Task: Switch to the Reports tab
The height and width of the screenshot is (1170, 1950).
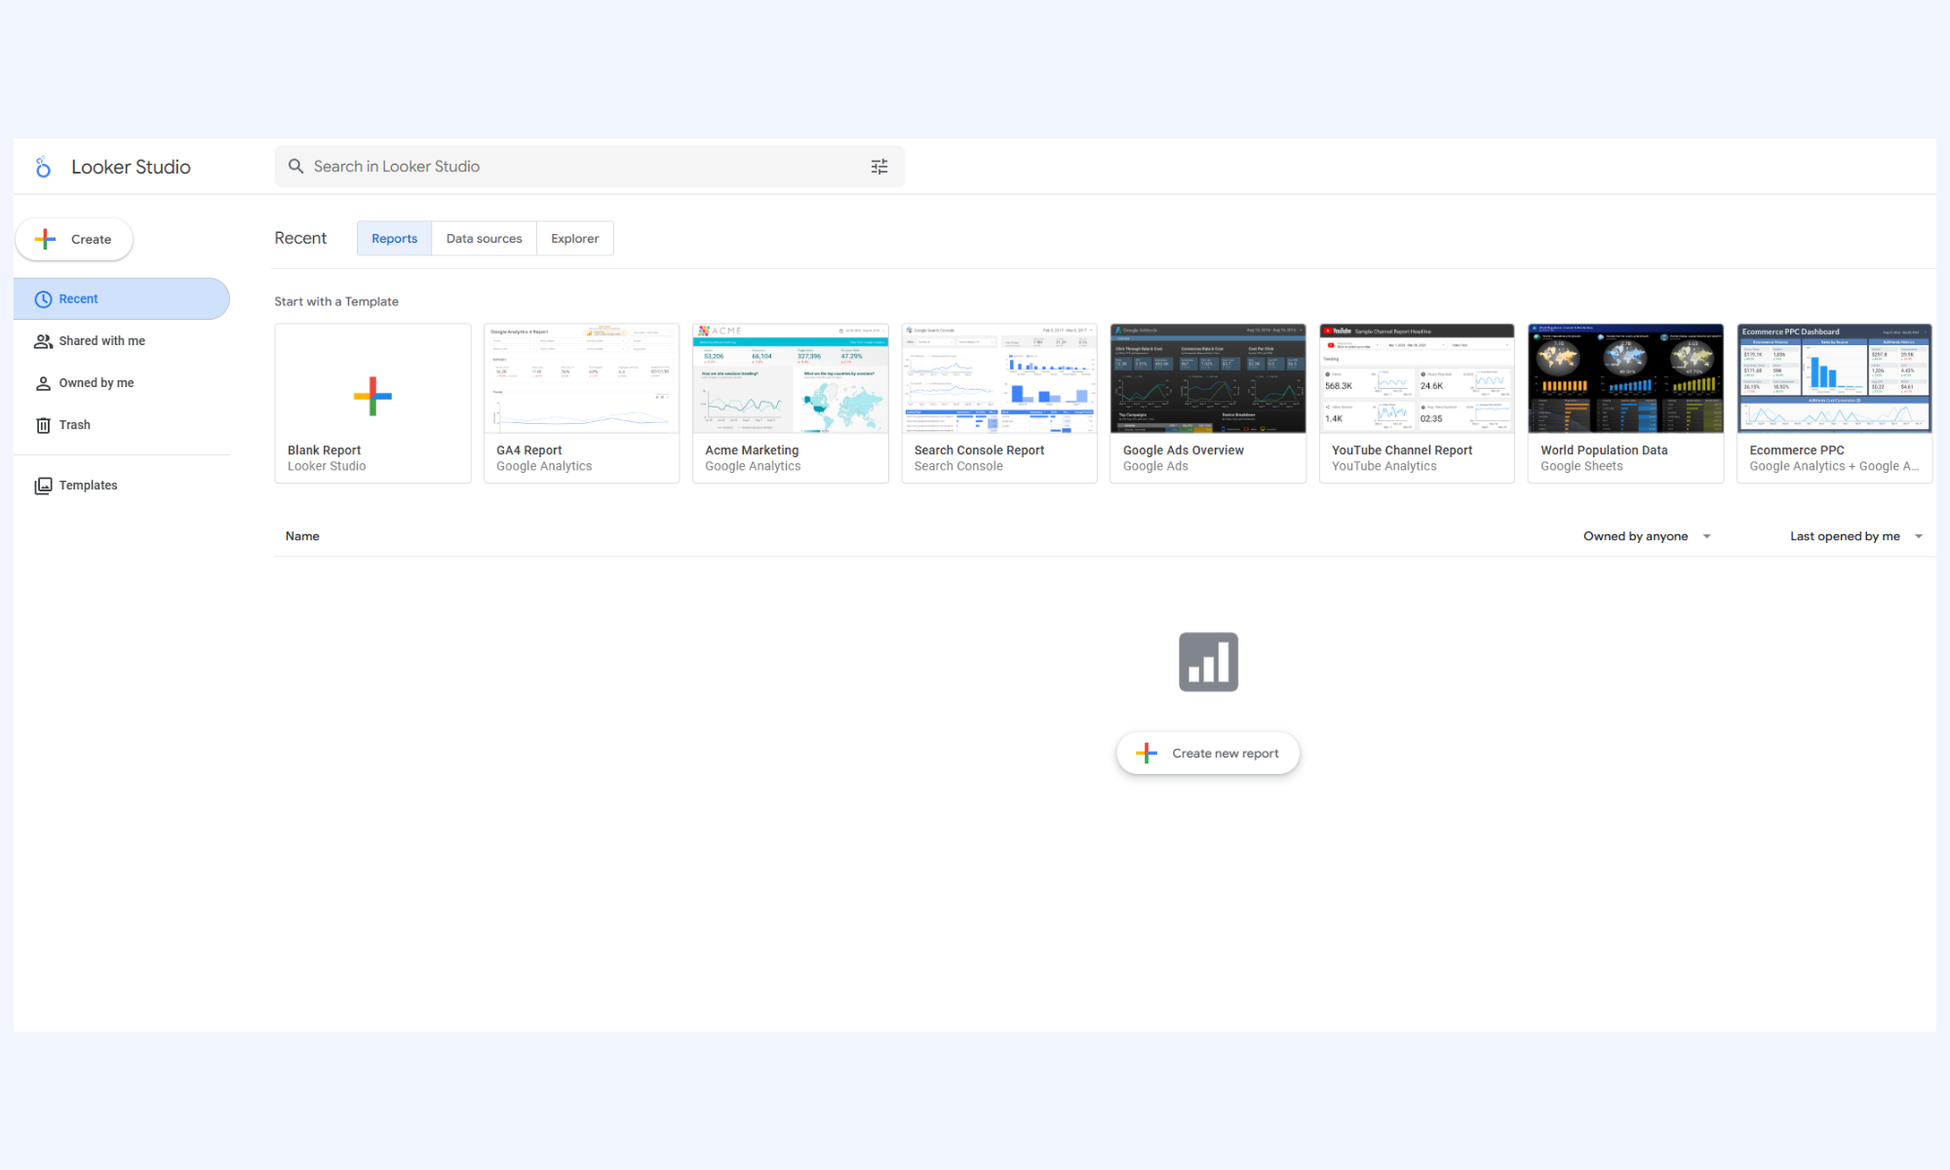Action: (394, 238)
